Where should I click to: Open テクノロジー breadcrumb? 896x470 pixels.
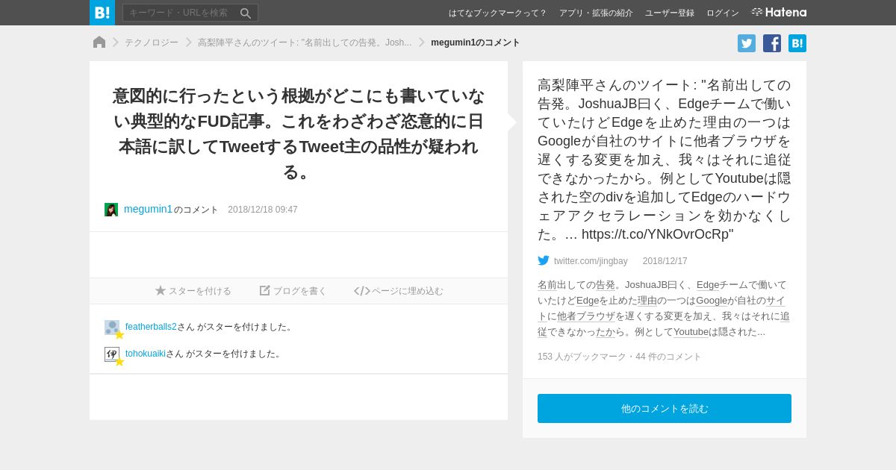[152, 43]
